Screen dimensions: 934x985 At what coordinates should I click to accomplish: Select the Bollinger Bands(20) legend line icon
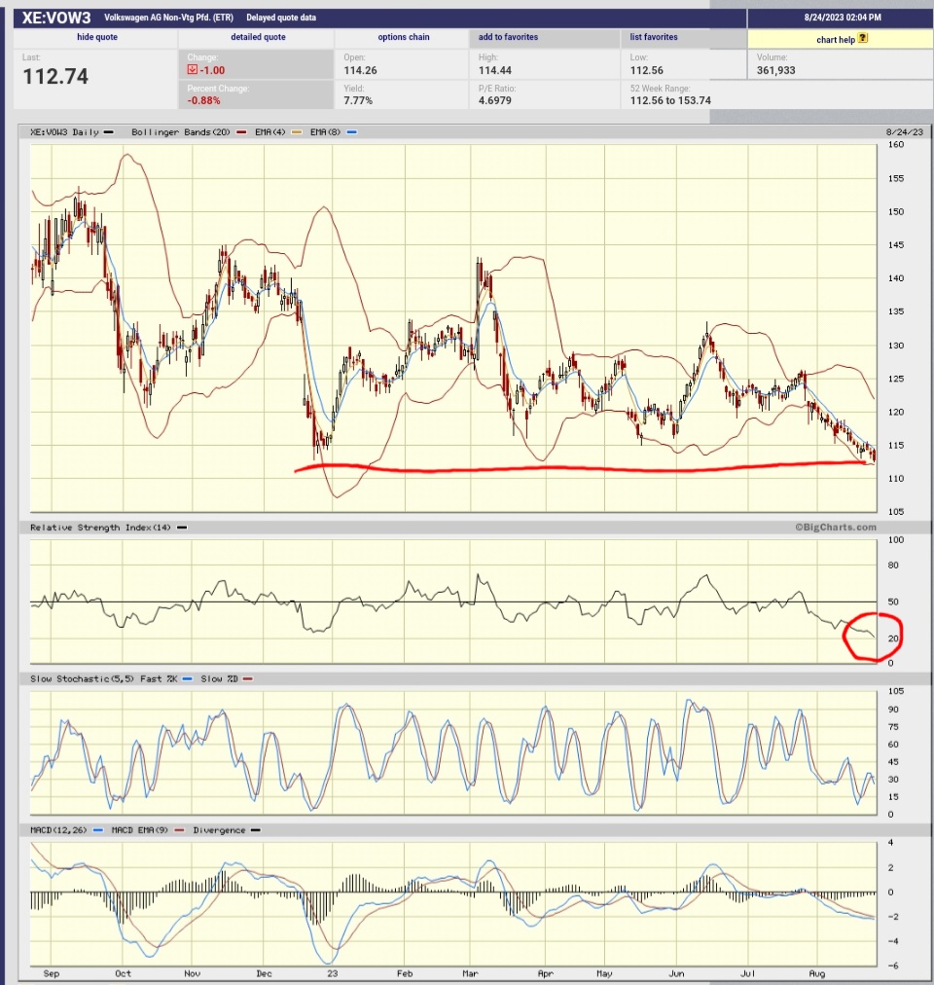pos(239,130)
